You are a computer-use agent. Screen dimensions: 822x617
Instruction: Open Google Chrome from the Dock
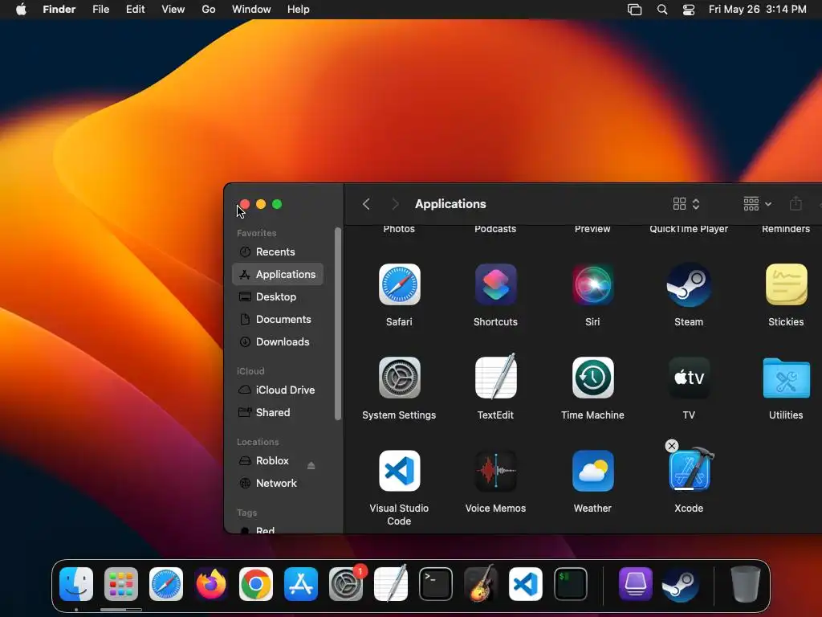[256, 584]
